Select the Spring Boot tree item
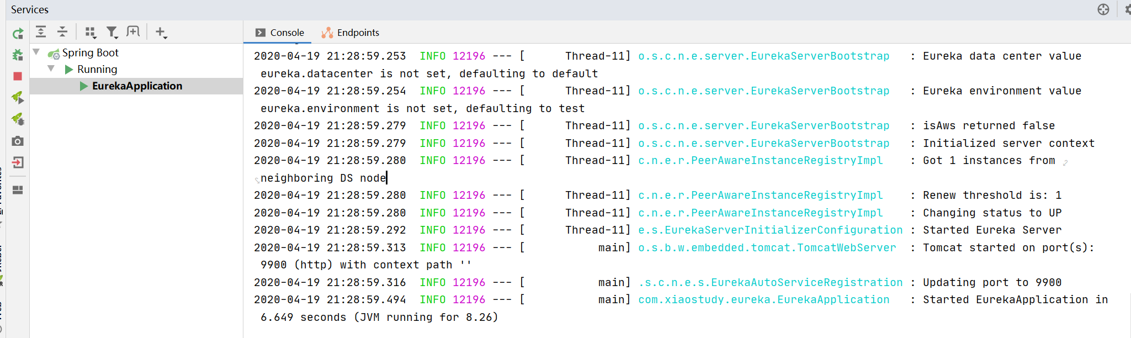Viewport: 1131px width, 338px height. pyautogui.click(x=91, y=52)
